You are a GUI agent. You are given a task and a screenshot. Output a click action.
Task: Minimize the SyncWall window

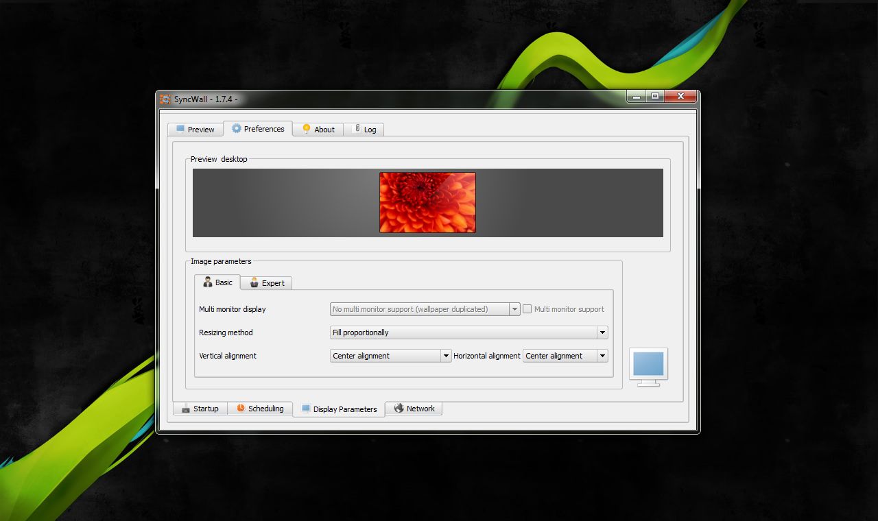pos(636,97)
